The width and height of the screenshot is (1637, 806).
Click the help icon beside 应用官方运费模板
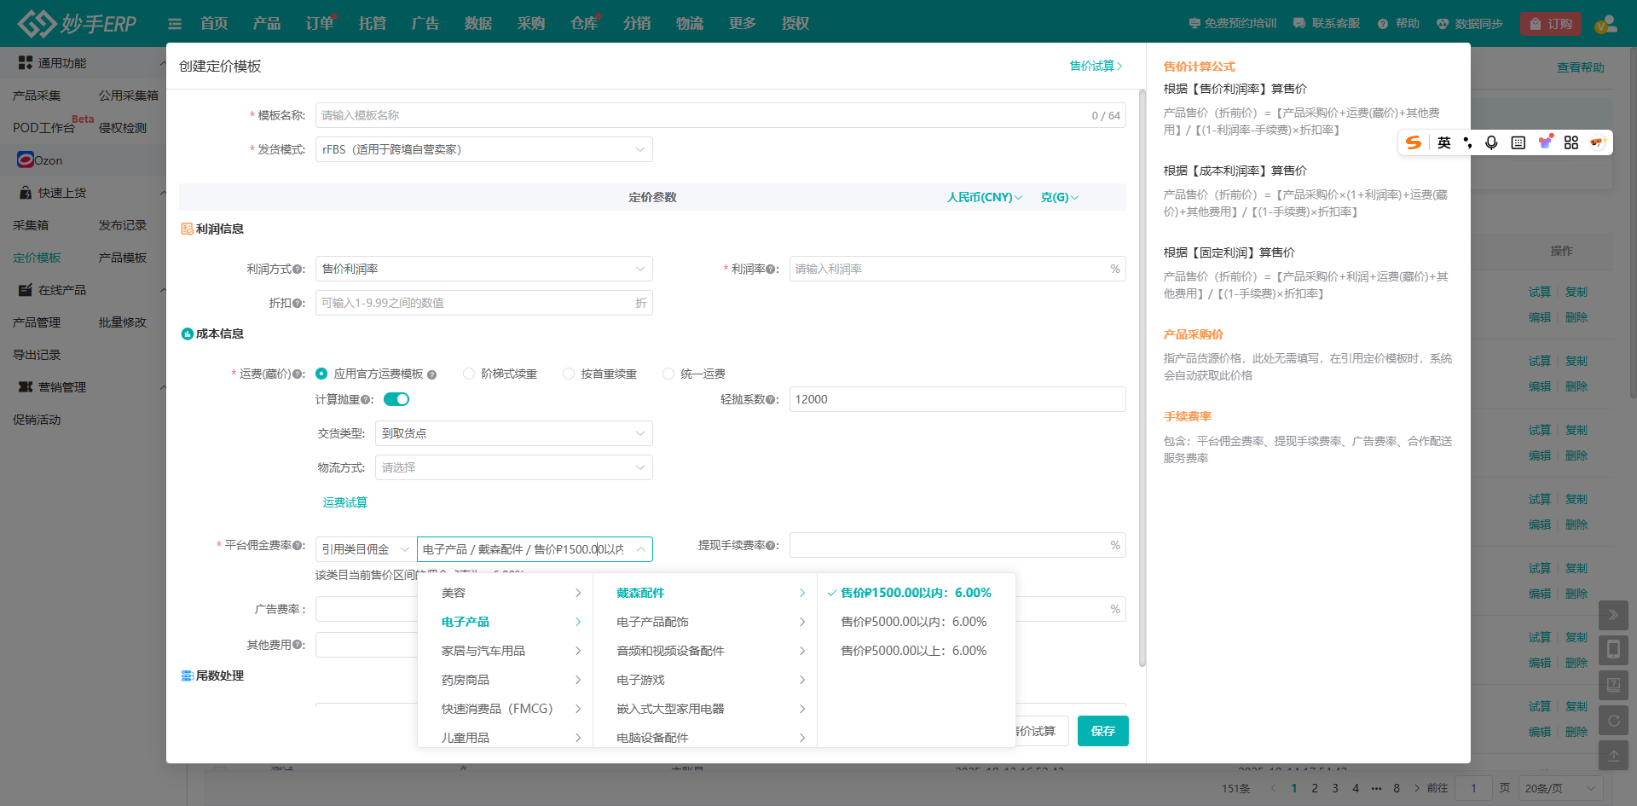432,374
